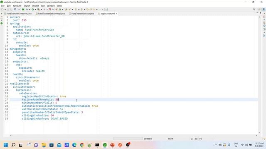
Task: Click the 'include: health' line
Action: point(33,71)
